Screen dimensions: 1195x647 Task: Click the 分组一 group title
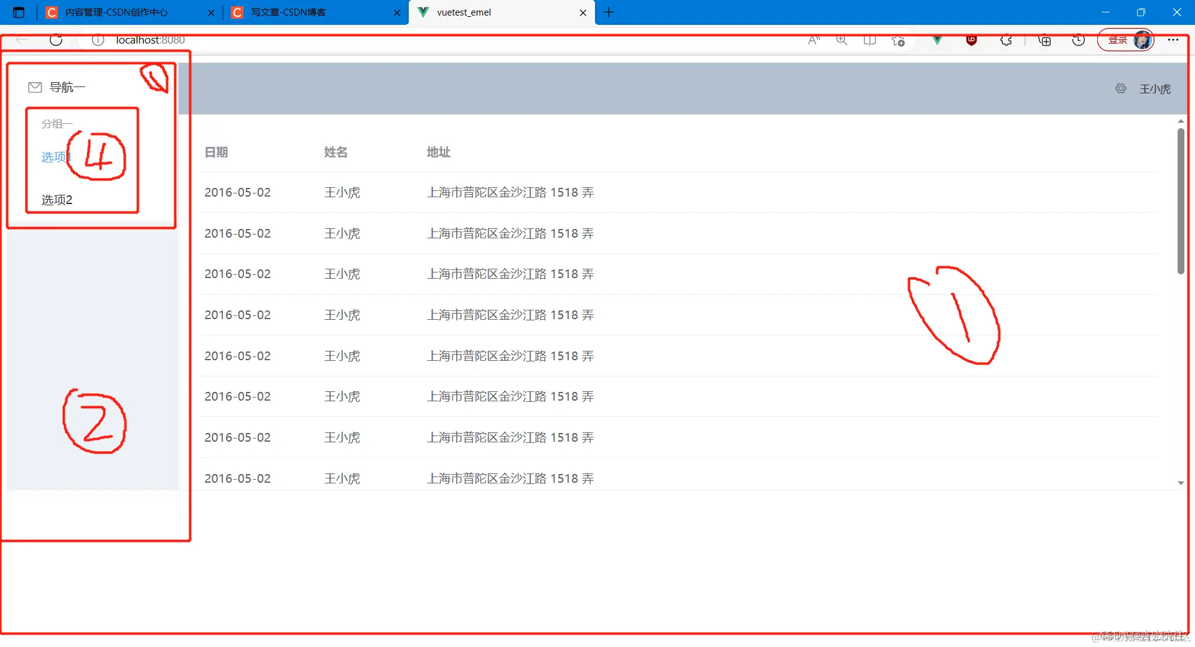coord(57,124)
